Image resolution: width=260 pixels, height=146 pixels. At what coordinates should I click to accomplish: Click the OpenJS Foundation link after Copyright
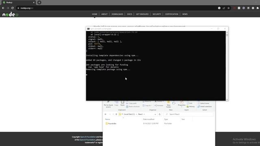point(88,137)
